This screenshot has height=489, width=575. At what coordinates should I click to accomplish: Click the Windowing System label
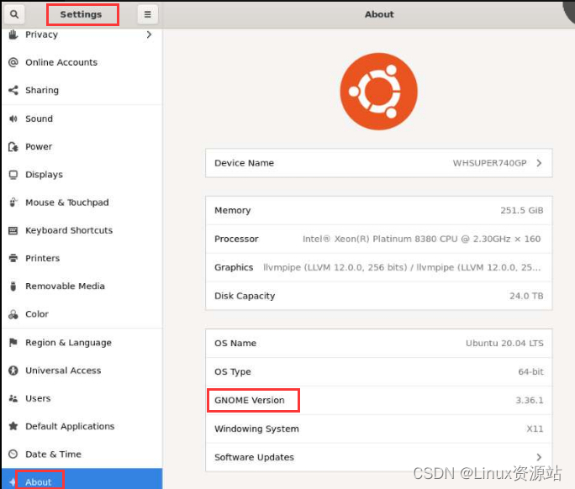pos(256,429)
